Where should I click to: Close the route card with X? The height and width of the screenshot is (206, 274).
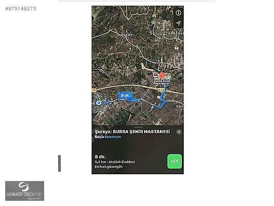click(x=179, y=132)
